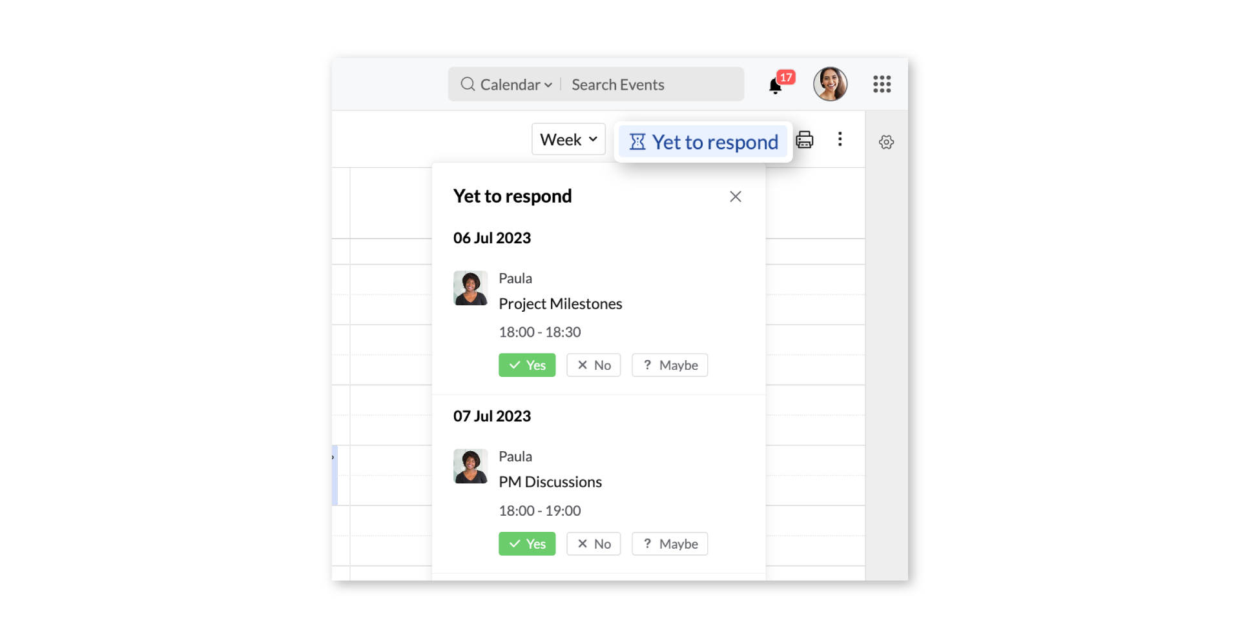Click the user profile avatar
The width and height of the screenshot is (1240, 639).
click(x=830, y=84)
